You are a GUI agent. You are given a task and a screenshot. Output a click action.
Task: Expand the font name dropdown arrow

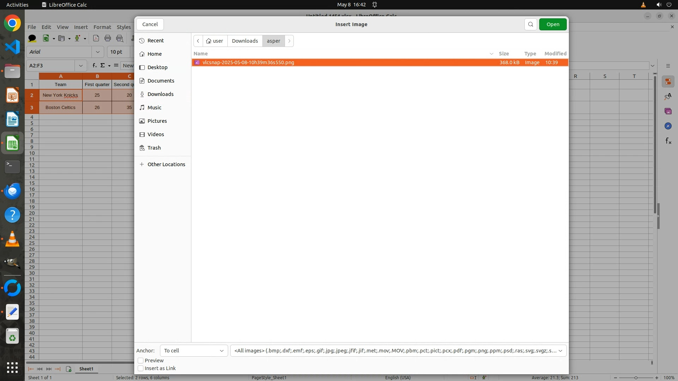[97, 52]
